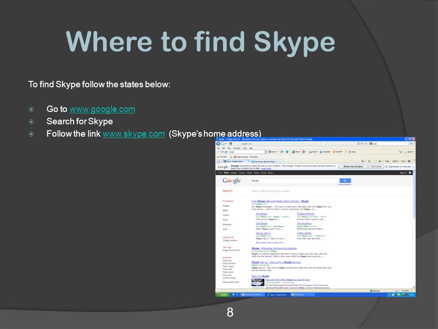Open the 'Skype sign up' search result
Screen dimensions: 438x329
point(276,262)
